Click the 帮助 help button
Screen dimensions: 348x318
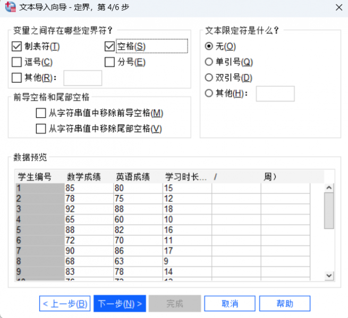click(x=285, y=304)
